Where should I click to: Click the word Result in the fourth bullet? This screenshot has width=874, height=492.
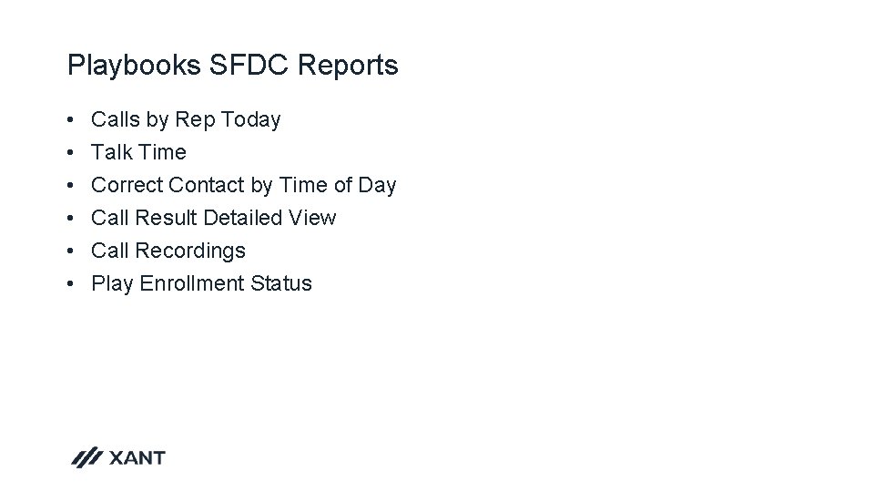pyautogui.click(x=166, y=218)
